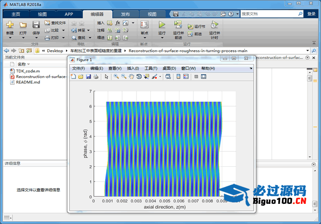Toggle the rotate 3D tool
The height and width of the screenshot is (224, 321).
coord(139,77)
